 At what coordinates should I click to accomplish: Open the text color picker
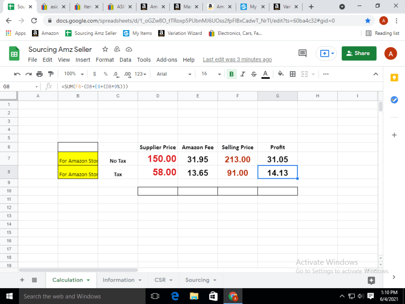(x=265, y=74)
